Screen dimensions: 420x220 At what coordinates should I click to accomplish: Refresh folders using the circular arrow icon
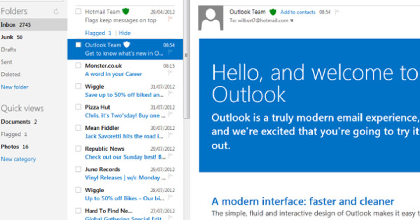click(56, 12)
